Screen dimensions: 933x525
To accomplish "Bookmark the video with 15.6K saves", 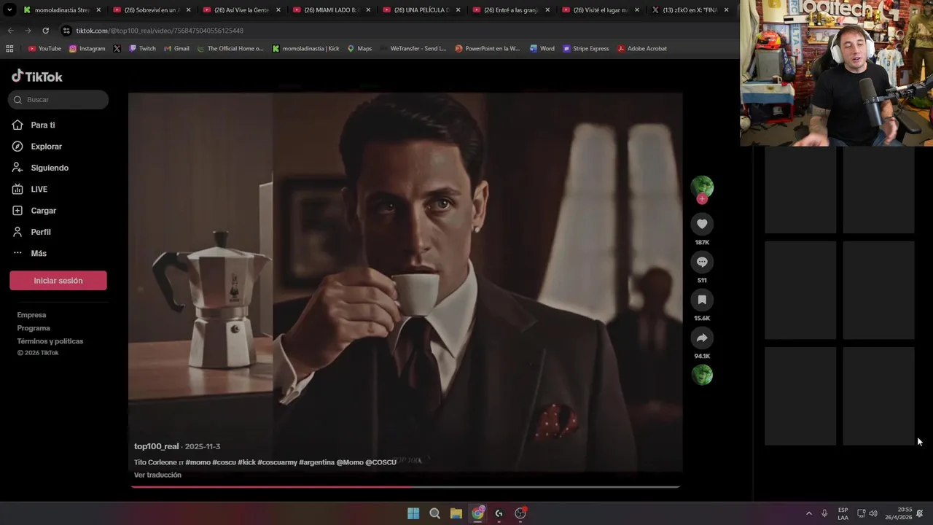I will pos(702,300).
